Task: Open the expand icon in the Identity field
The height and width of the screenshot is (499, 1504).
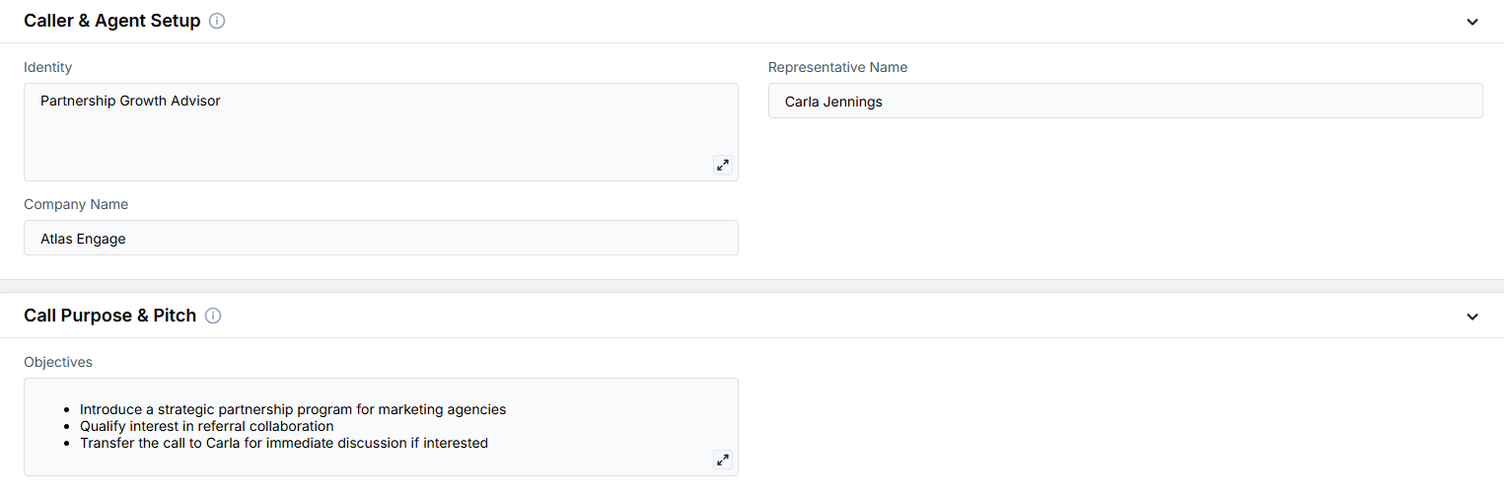Action: pos(723,165)
